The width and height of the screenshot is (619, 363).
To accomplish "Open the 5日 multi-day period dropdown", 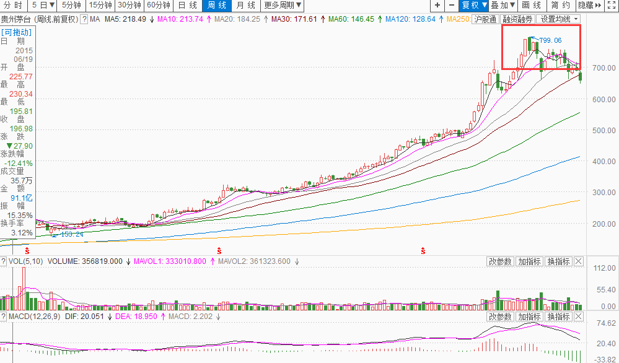I will 43,6.
